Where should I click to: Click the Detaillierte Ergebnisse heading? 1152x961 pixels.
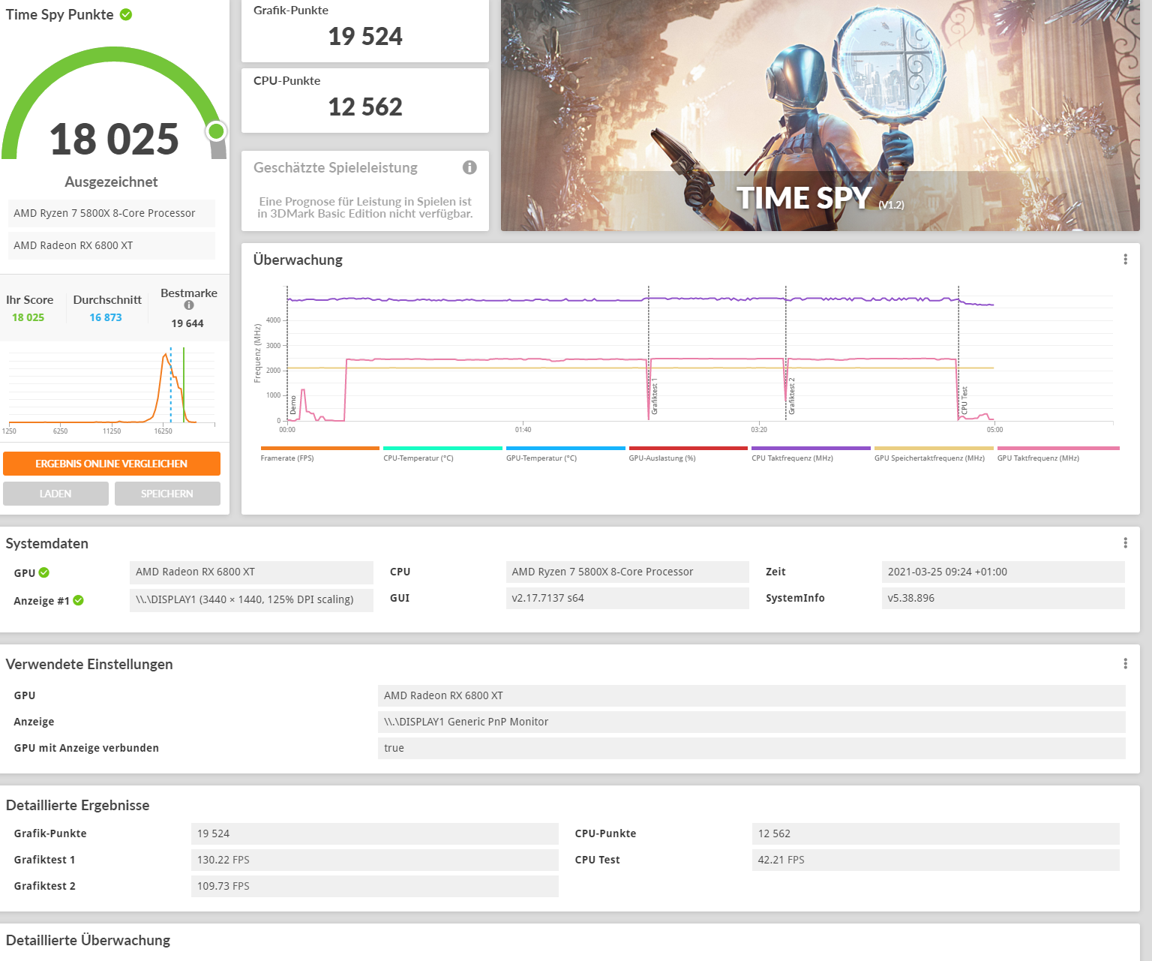77,805
